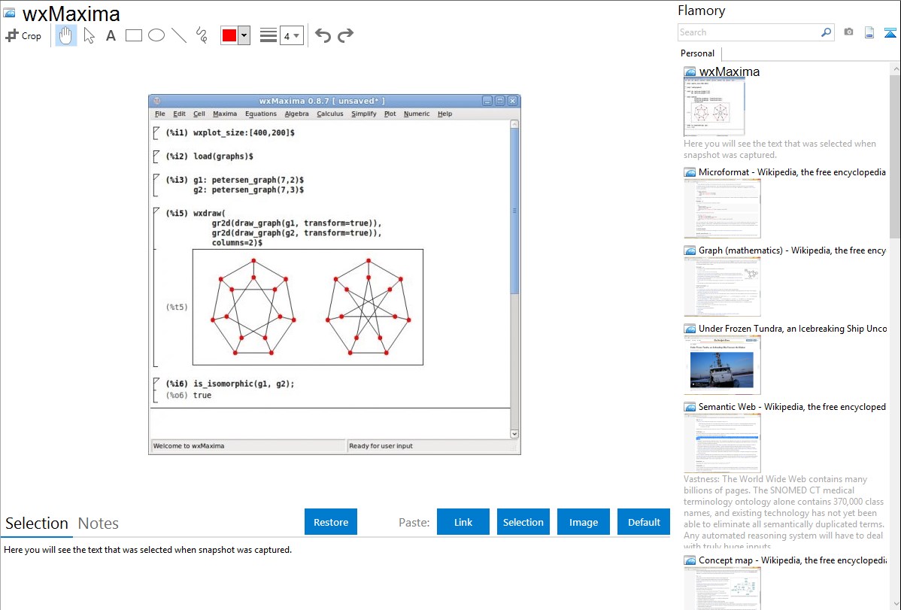The width and height of the screenshot is (901, 610).
Task: Open the Calculus menu in wxMaxima
Action: click(x=330, y=114)
